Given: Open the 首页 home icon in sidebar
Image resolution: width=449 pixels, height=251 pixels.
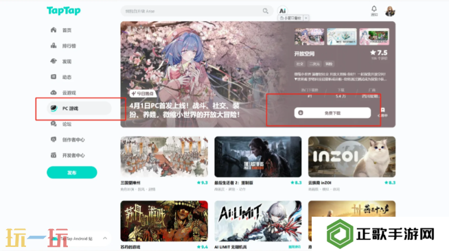Looking at the screenshot, I should [x=54, y=29].
